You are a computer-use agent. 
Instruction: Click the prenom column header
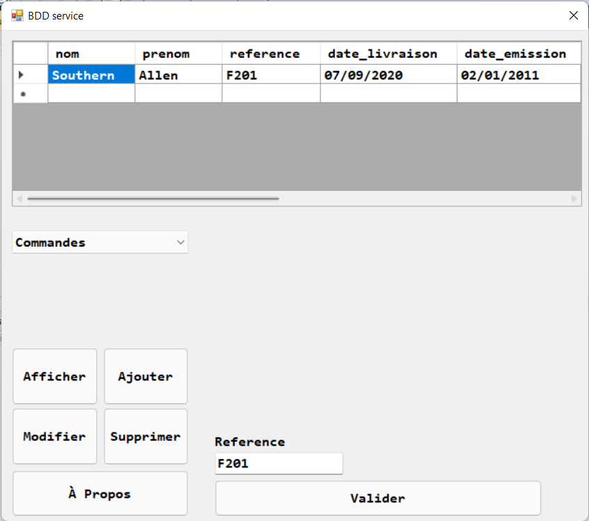[x=177, y=53]
